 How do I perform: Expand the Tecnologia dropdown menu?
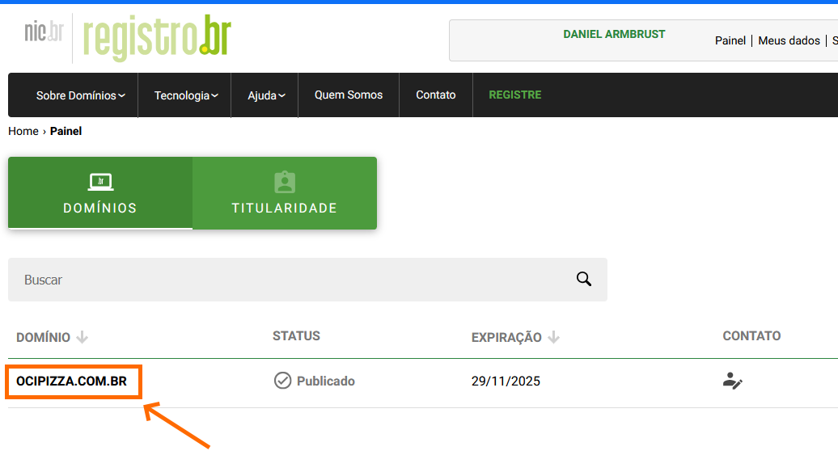coord(186,95)
